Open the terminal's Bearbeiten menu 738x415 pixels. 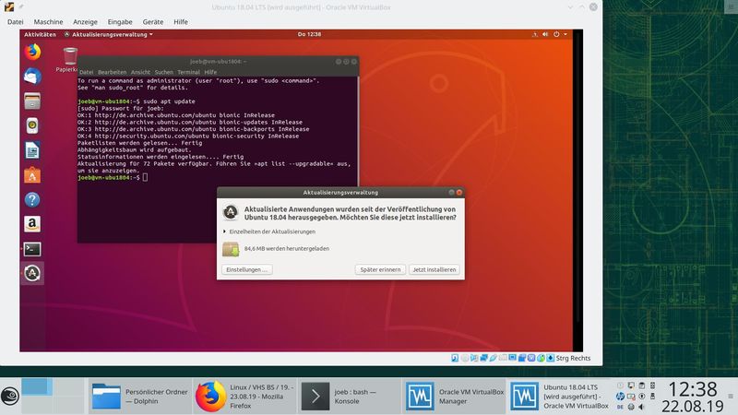[113, 72]
